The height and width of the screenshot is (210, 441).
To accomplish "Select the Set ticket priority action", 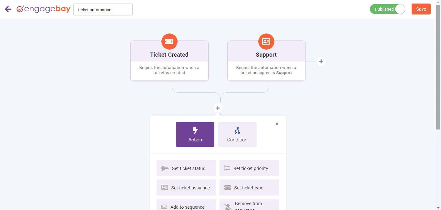I will click(x=249, y=168).
